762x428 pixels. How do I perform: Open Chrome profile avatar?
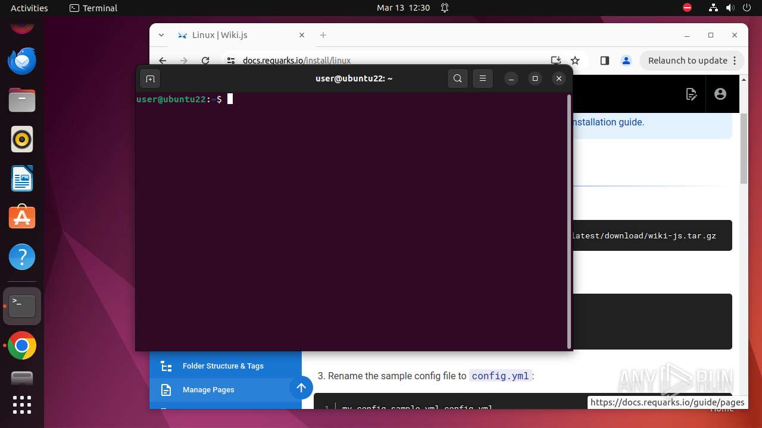[x=626, y=61]
